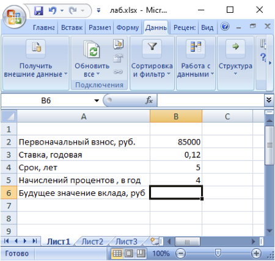Switch to Page Layout view in status bar
The height and width of the screenshot is (261, 275).
point(129,253)
